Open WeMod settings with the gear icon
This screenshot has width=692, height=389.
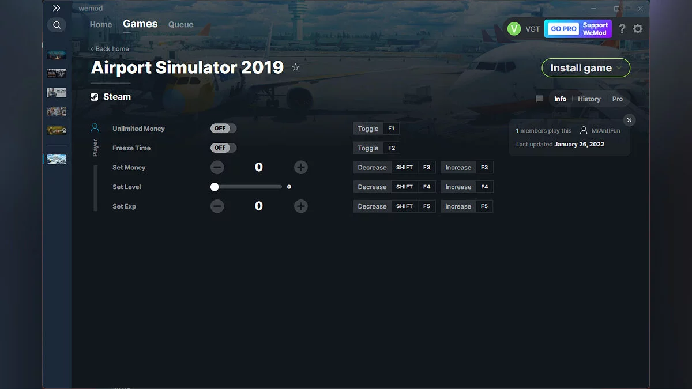638,28
